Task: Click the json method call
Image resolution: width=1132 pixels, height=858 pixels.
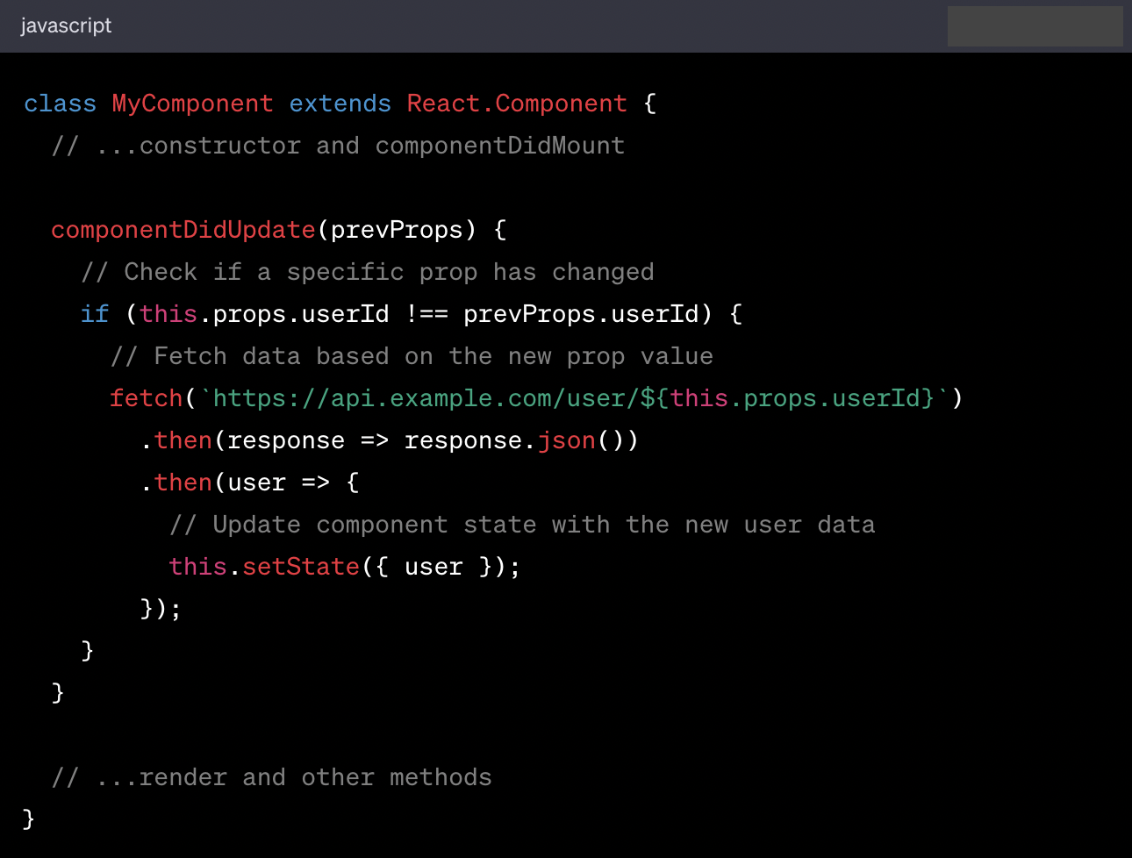Action: [566, 440]
